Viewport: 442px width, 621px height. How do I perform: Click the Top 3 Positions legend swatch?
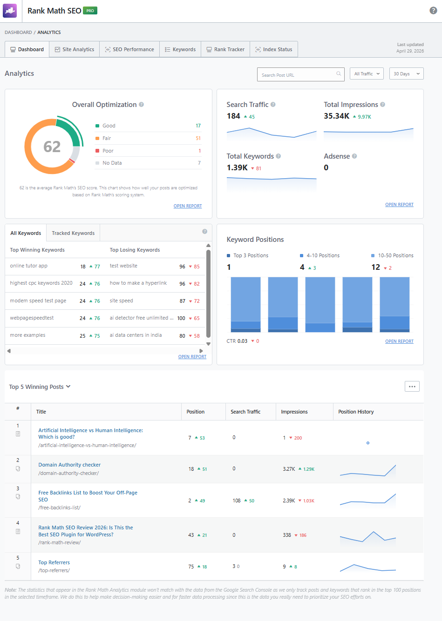pos(229,255)
